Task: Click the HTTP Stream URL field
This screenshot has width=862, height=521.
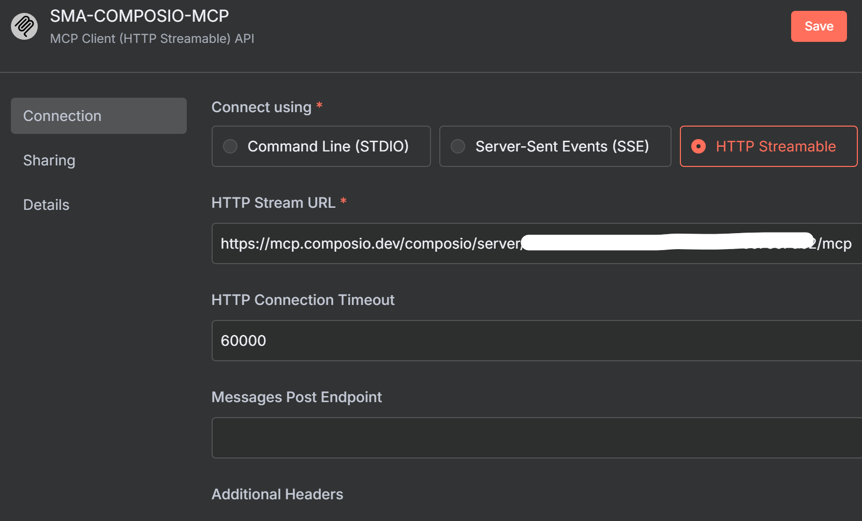Action: pos(537,243)
